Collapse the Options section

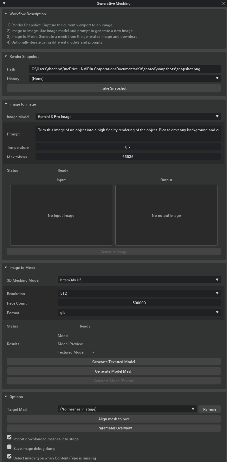[x=6, y=397]
